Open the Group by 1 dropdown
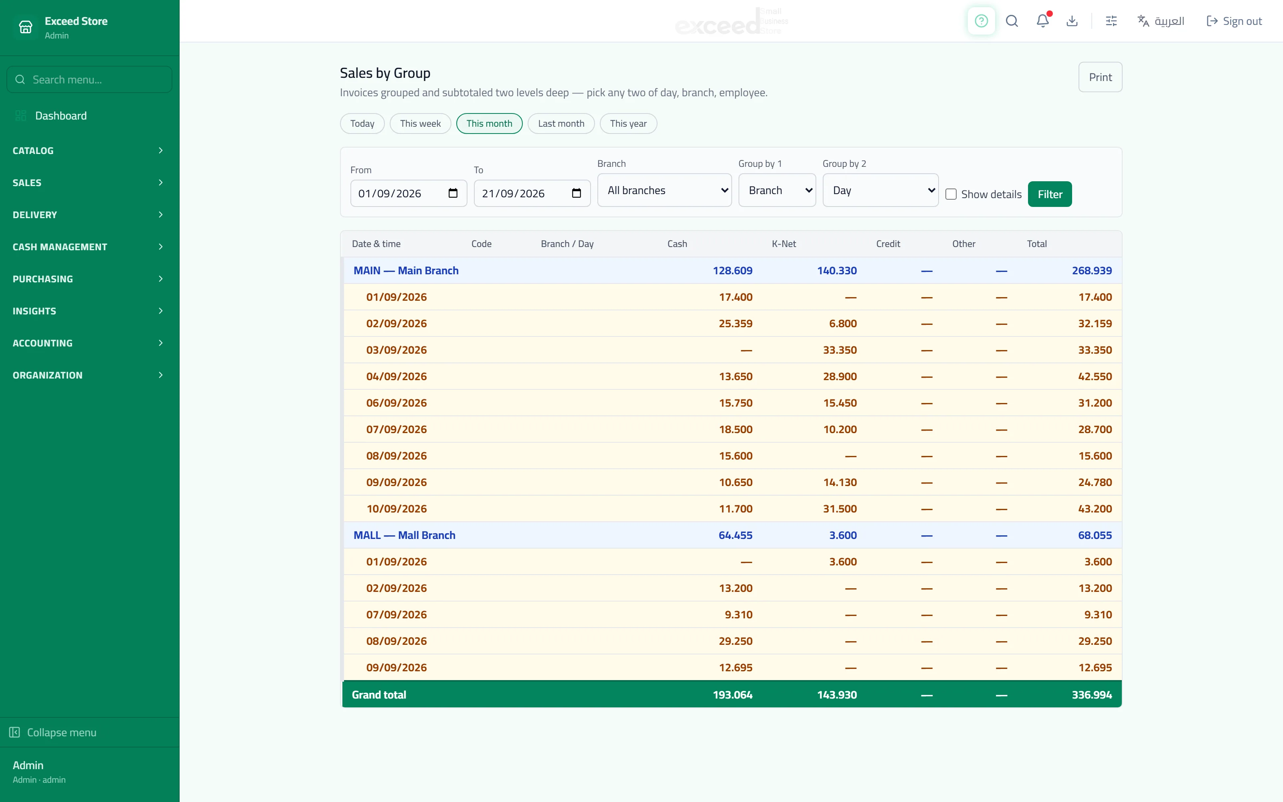Viewport: 1283px width, 802px height. pyautogui.click(x=777, y=190)
